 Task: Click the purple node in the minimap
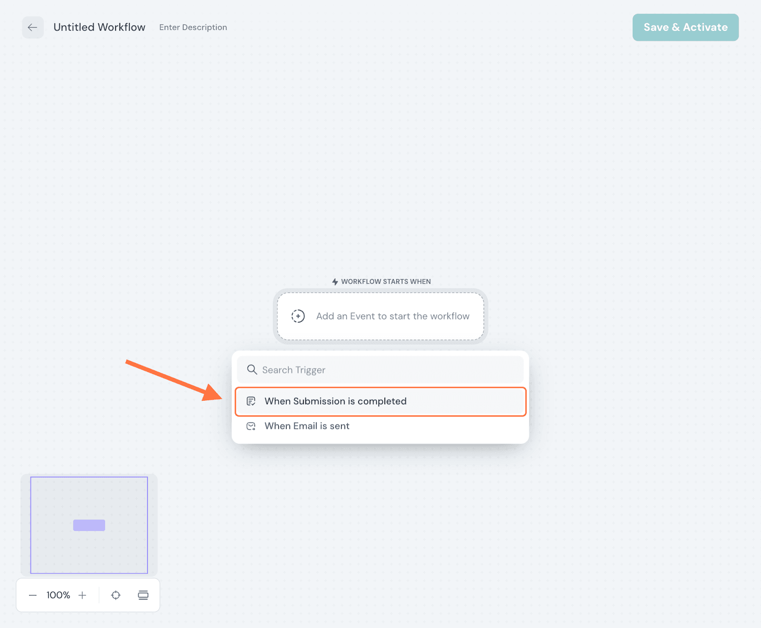click(89, 525)
